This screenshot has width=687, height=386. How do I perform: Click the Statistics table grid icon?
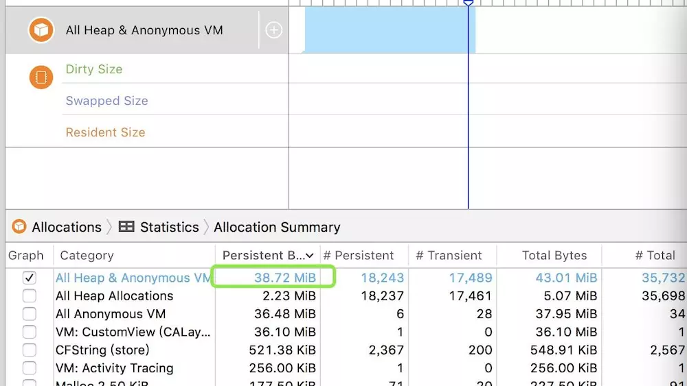(126, 226)
